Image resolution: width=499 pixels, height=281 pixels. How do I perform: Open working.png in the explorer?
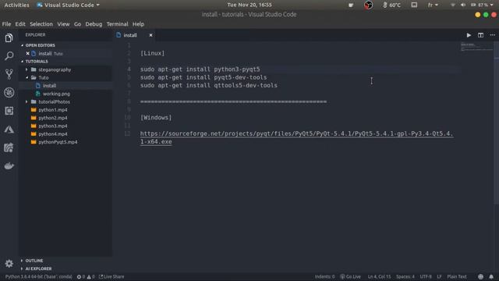56,94
